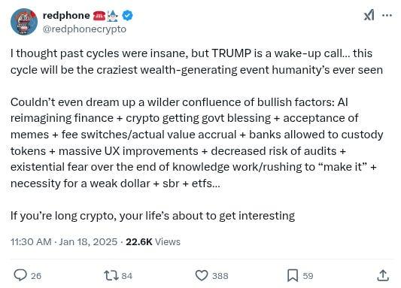Click the bookmark count 59
This screenshot has height=288, width=401.
coord(308,276)
